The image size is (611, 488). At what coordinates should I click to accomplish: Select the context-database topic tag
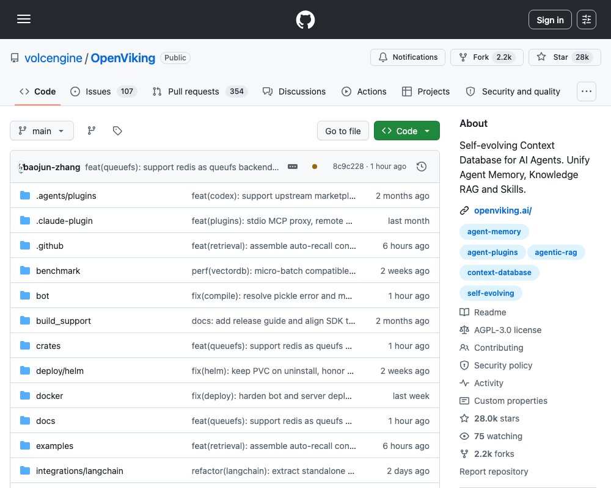(x=499, y=273)
